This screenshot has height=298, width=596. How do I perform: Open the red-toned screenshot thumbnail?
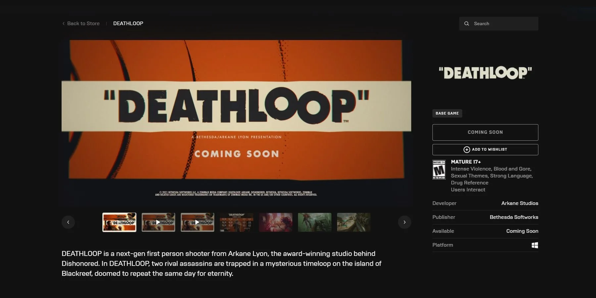tap(275, 222)
